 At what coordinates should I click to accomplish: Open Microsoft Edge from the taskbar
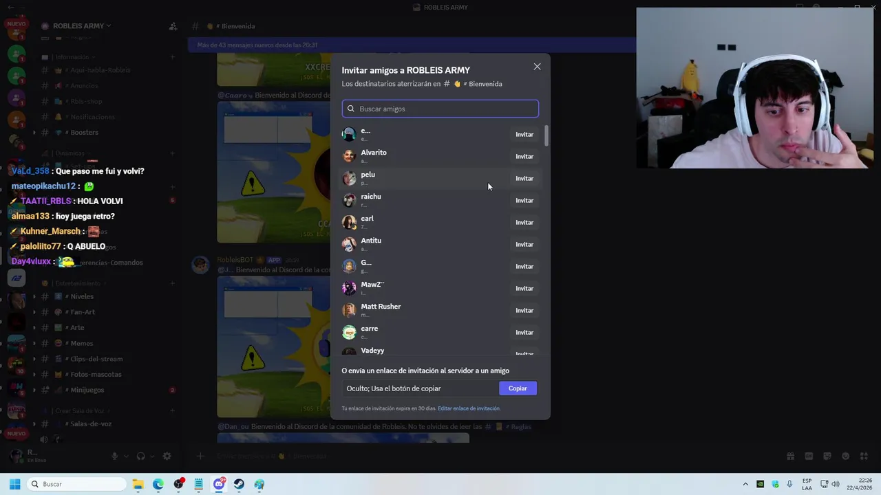coord(158,484)
